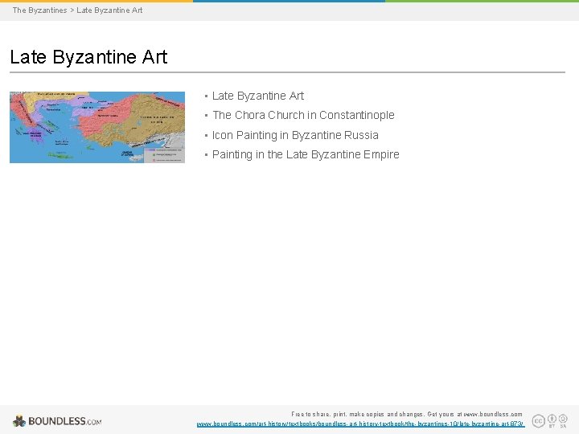Click the 'Free to share, print' footer text

(x=407, y=414)
